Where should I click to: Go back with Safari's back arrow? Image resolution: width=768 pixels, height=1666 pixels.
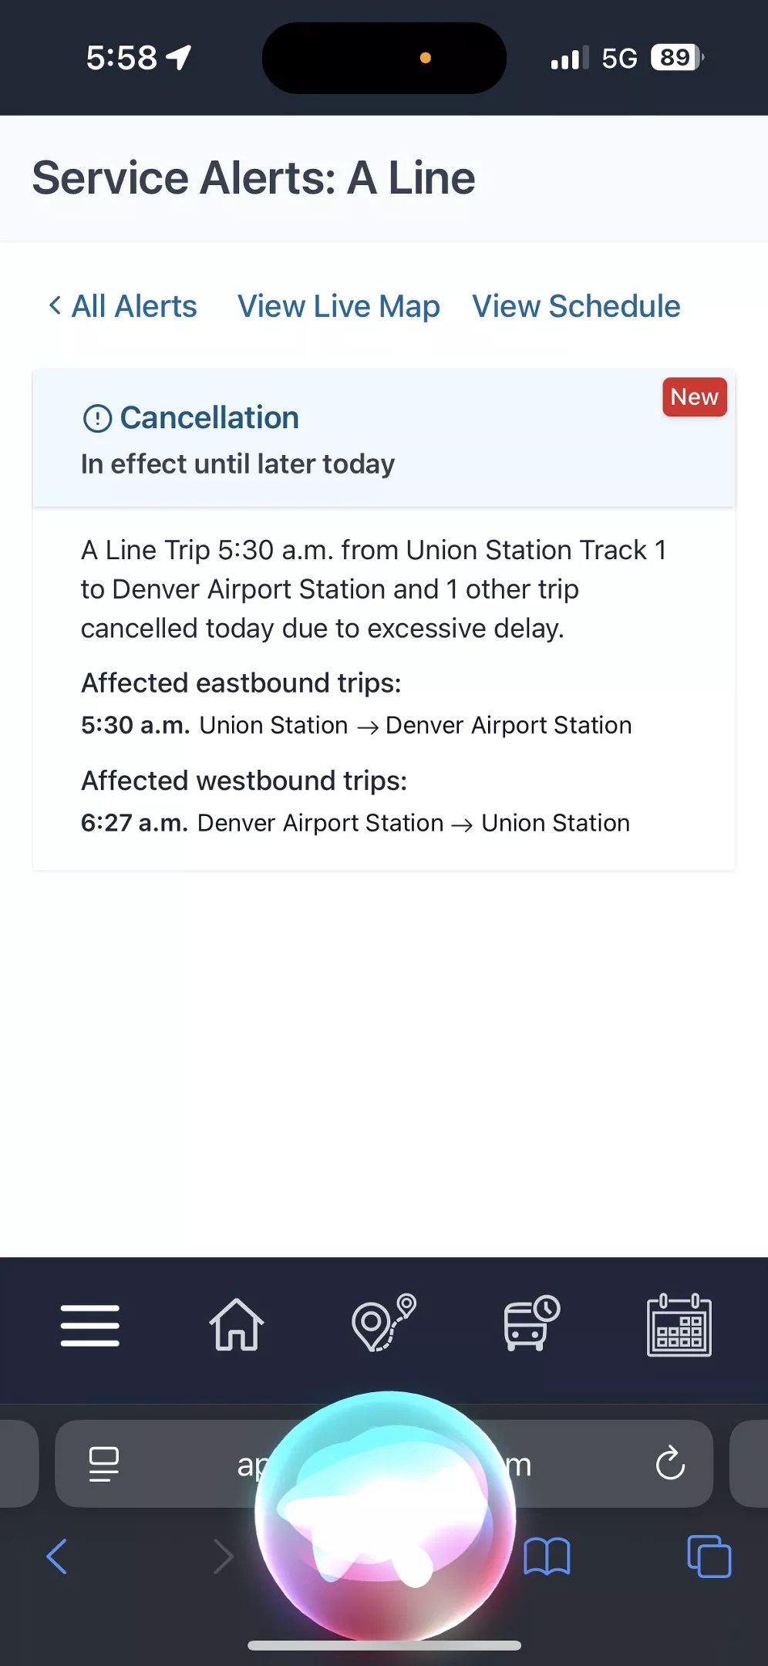pyautogui.click(x=57, y=1556)
